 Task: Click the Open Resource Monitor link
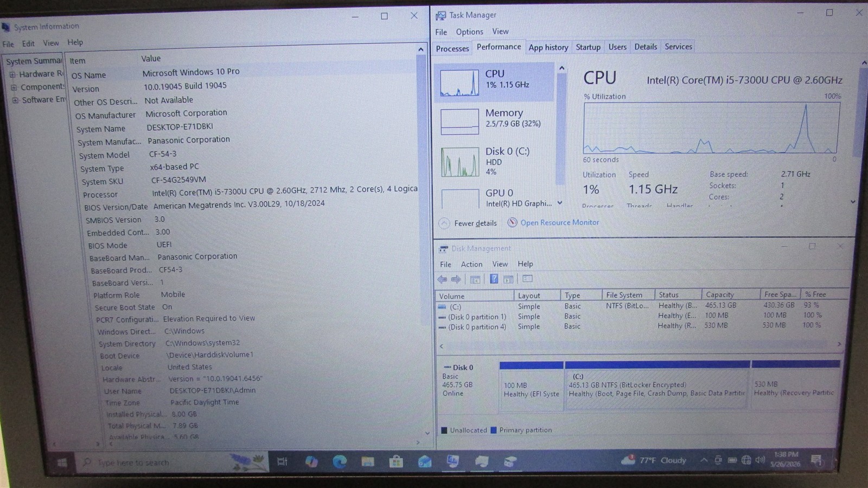[560, 222]
